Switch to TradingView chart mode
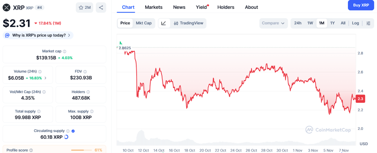This screenshot has height=153, width=377. point(188,23)
